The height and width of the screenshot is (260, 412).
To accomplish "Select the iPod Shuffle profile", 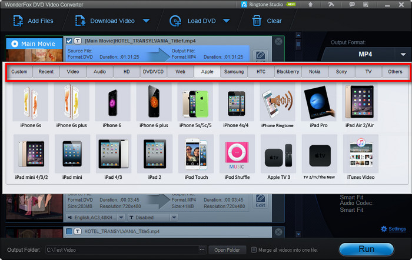I will tap(237, 157).
